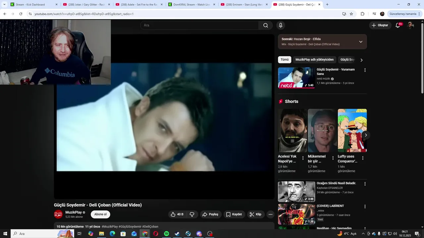
Task: Open the Chrome Güncellemeyi tamamla menu
Action: [405, 14]
